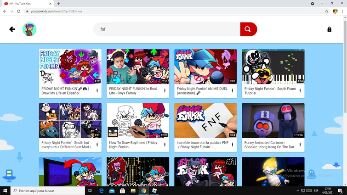Open the kid profile avatar
Image resolution: width=347 pixels, height=195 pixels.
tap(29, 29)
